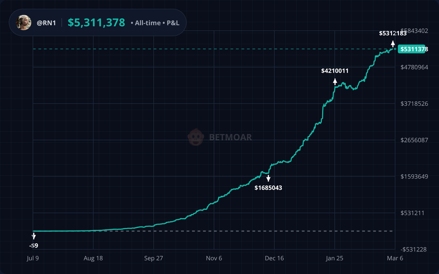The image size is (439, 274).
Task: Click the down arrow above $1685043 marker
Action: click(269, 178)
